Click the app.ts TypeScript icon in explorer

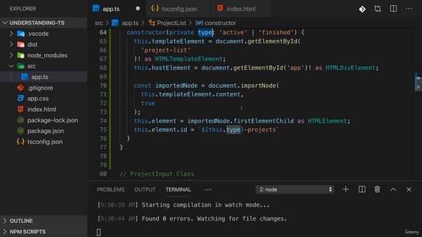tap(24, 77)
